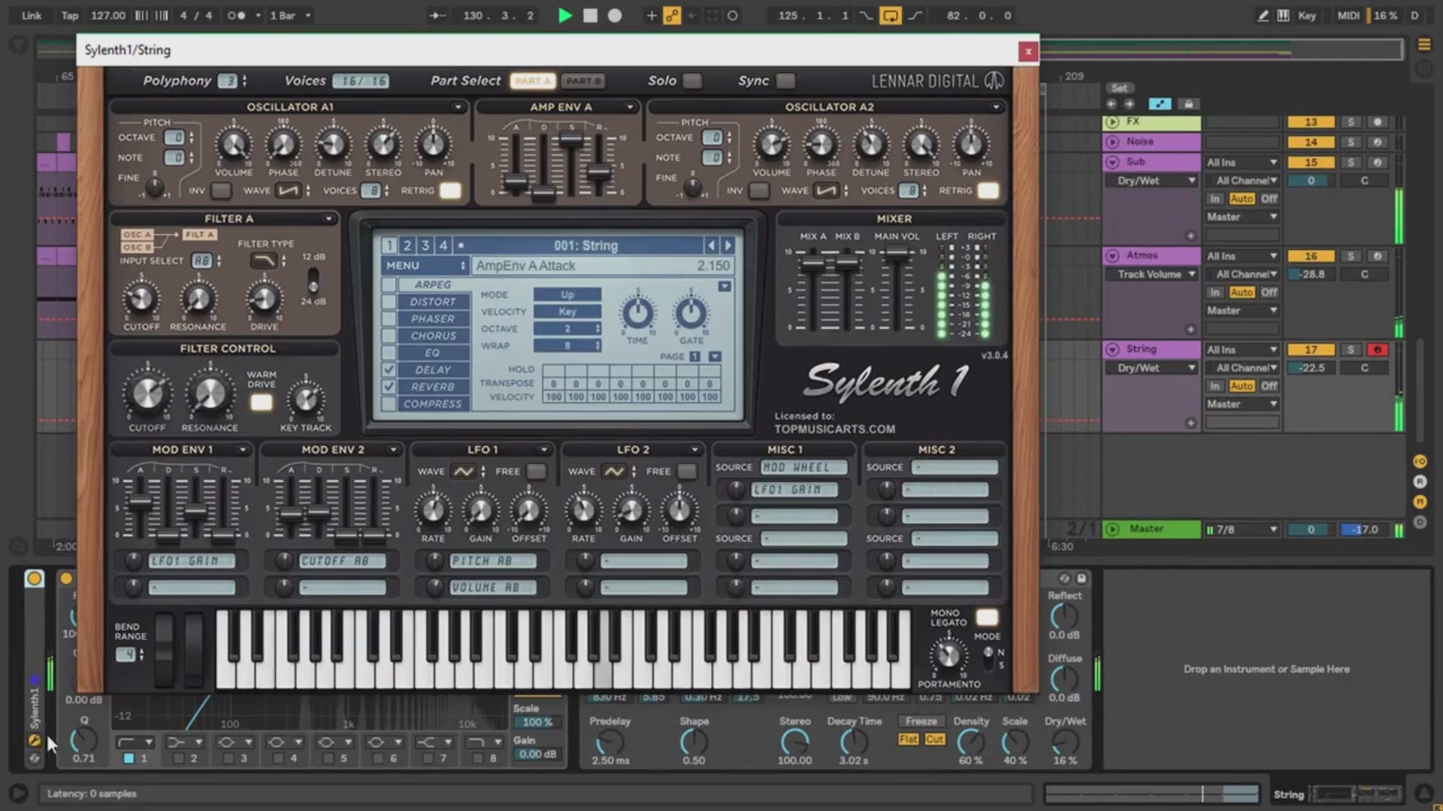Toggle Oscillator A2 Retrig switch
Viewport: 1443px width, 811px height.
click(988, 191)
